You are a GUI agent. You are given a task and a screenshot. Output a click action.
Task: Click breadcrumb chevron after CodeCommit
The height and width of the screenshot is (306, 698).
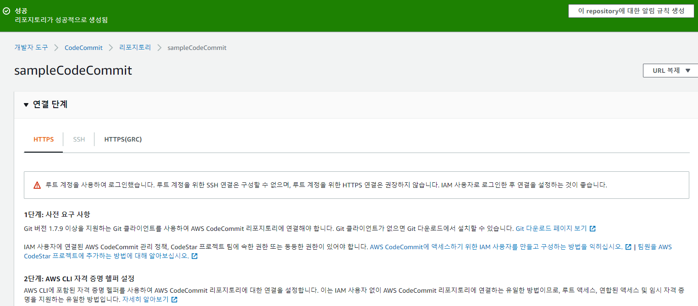(111, 48)
